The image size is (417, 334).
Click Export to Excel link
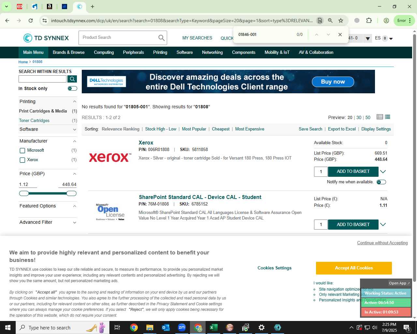pyautogui.click(x=342, y=129)
